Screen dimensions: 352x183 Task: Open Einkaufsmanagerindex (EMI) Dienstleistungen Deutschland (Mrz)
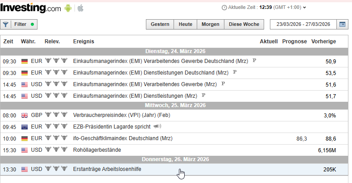151,73
